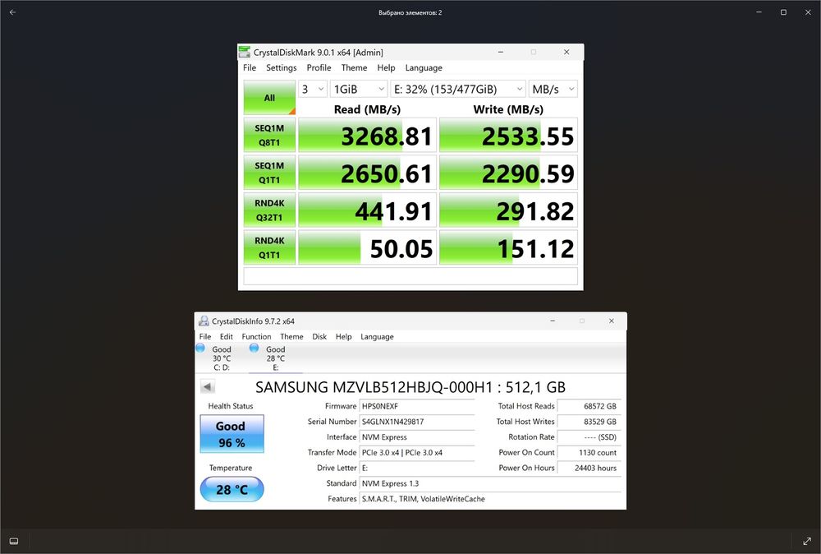Expand the test count dropdown showing 3
Viewport: 821px width, 554px height.
(x=313, y=89)
